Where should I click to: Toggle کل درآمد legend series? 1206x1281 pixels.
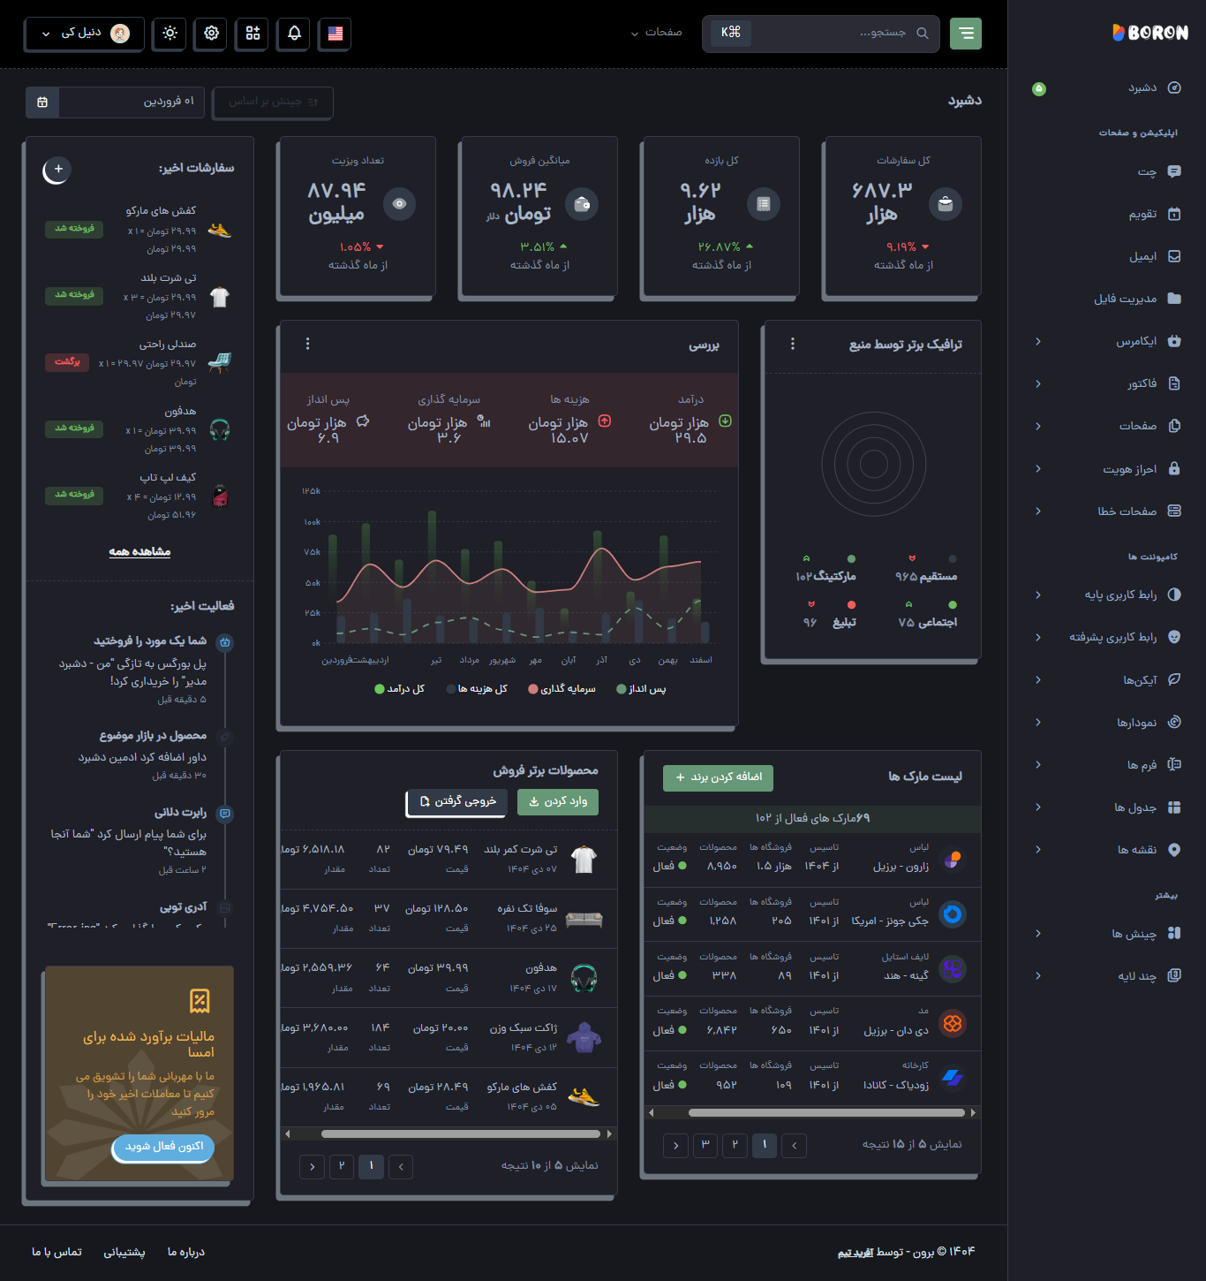click(400, 689)
